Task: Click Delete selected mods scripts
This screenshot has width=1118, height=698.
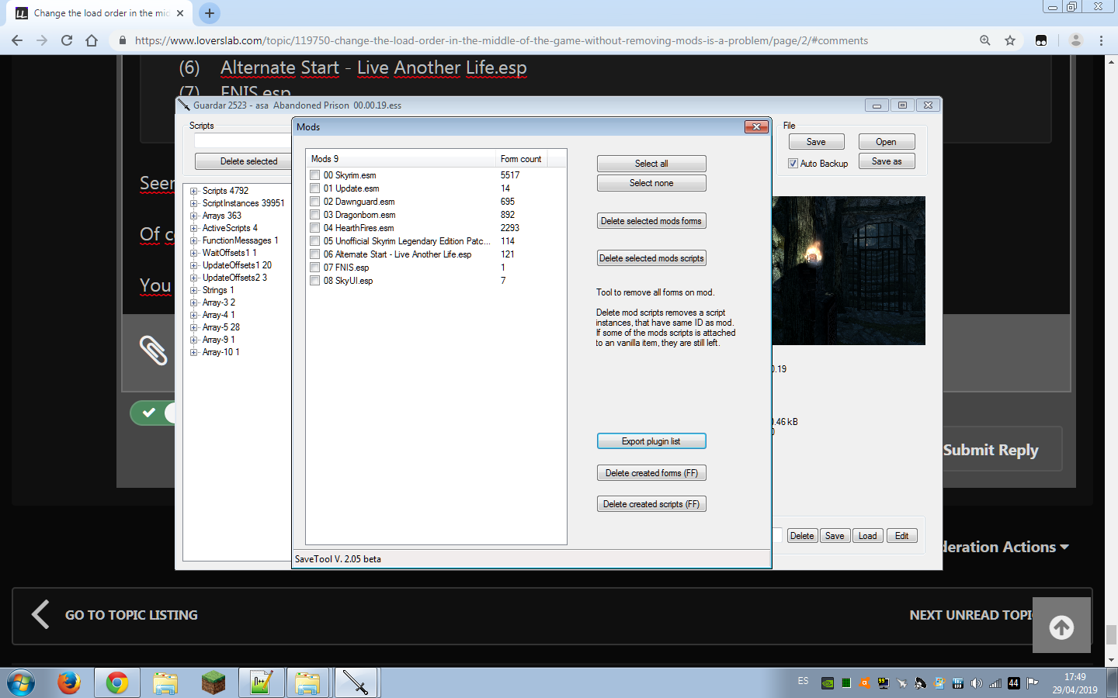Action: [651, 258]
